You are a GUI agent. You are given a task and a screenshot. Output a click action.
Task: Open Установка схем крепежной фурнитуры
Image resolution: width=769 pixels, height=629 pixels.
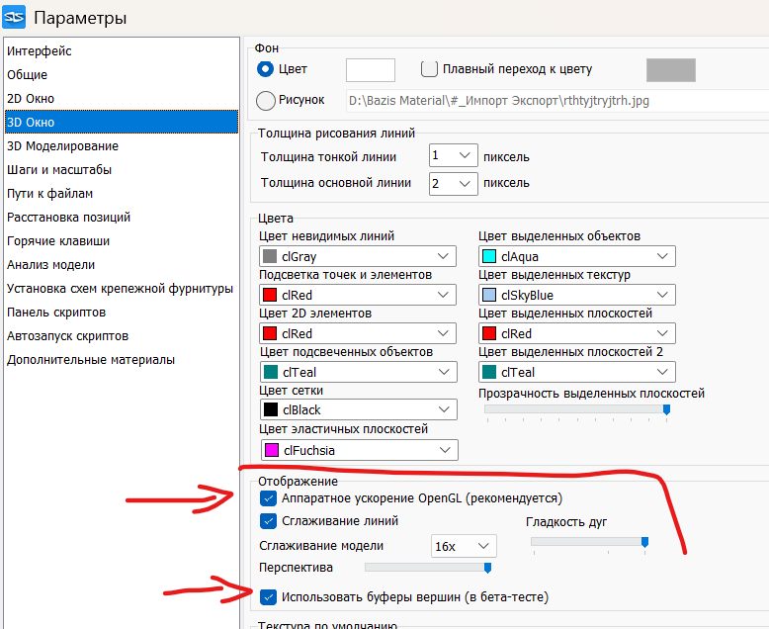[x=121, y=289]
